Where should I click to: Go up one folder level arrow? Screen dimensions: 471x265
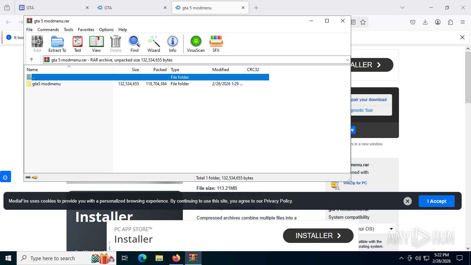pyautogui.click(x=32, y=60)
